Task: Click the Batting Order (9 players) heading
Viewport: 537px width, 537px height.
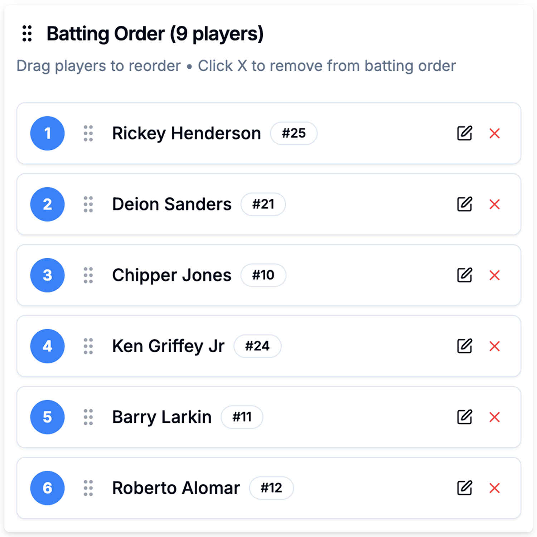Action: click(x=156, y=34)
